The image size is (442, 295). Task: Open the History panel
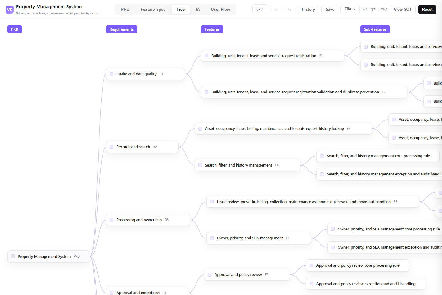[308, 10]
